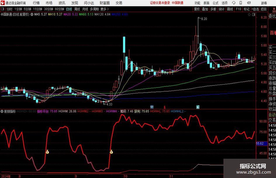
Task: Open the 功能 menu
Action: coord(197,3)
